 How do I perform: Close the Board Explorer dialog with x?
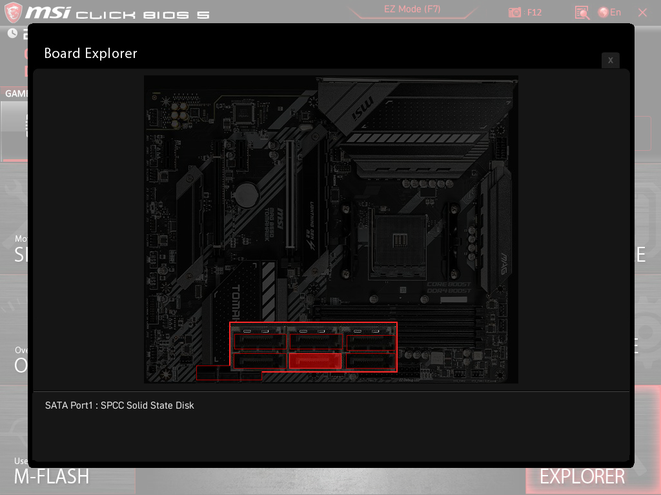(611, 60)
